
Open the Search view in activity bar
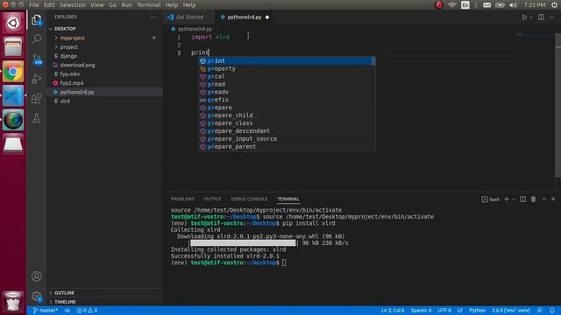point(37,38)
